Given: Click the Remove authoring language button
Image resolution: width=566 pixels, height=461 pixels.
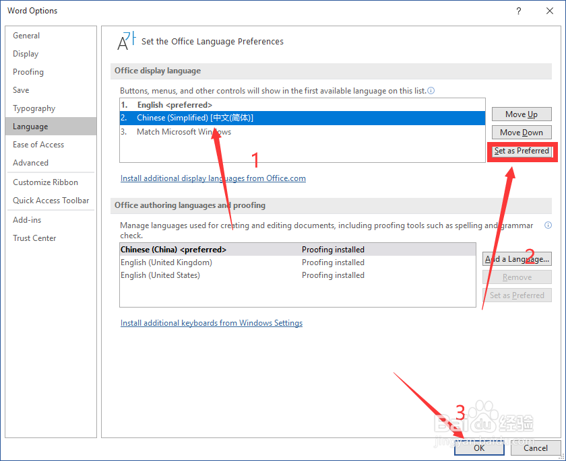Looking at the screenshot, I should coord(517,277).
